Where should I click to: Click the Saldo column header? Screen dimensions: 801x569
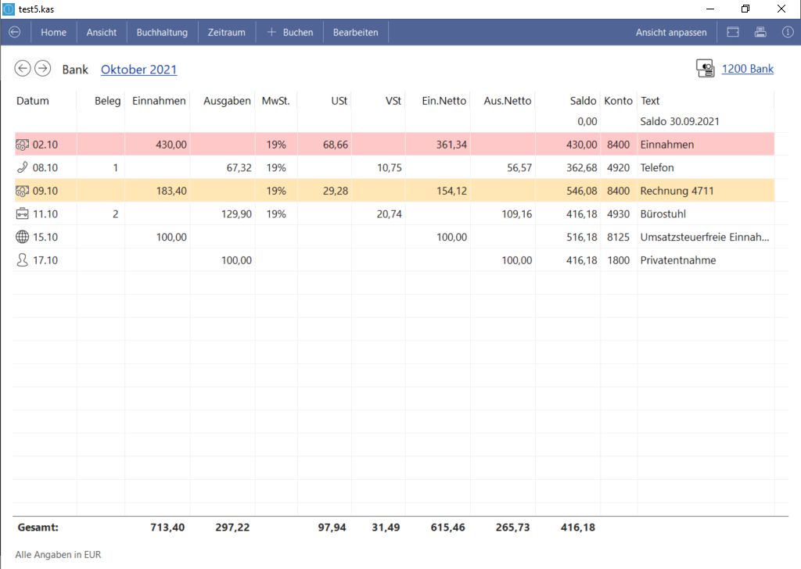(x=583, y=101)
